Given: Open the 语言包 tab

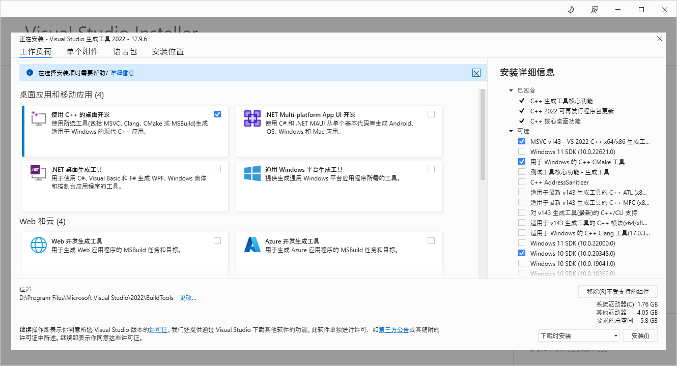Looking at the screenshot, I should pyautogui.click(x=125, y=51).
